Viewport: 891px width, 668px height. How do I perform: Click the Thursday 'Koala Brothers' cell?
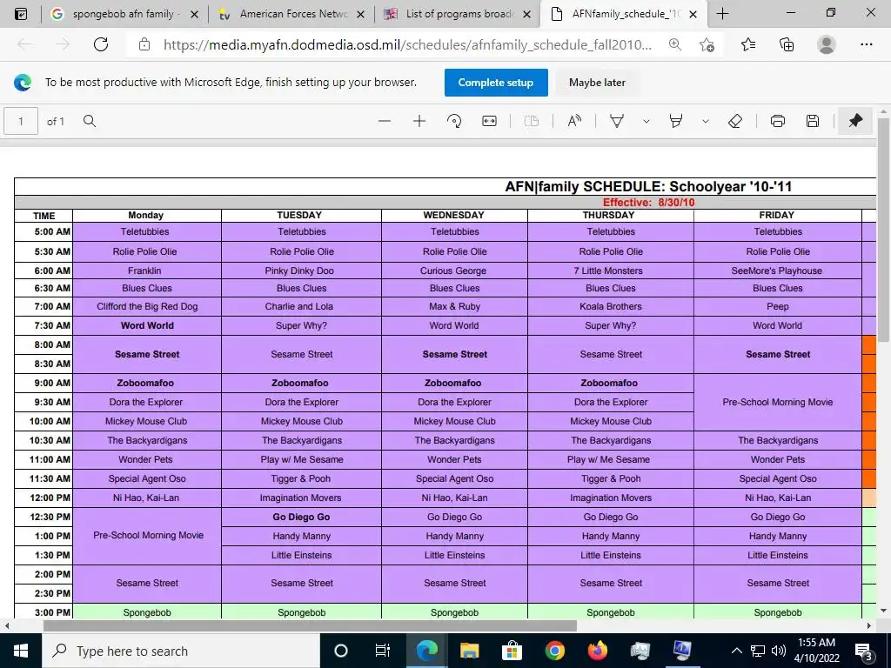coord(610,307)
